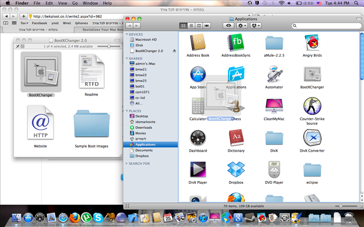This screenshot has height=227, width=364.
Task: Click the Wi-Fi status menu icon
Action: click(281, 3)
